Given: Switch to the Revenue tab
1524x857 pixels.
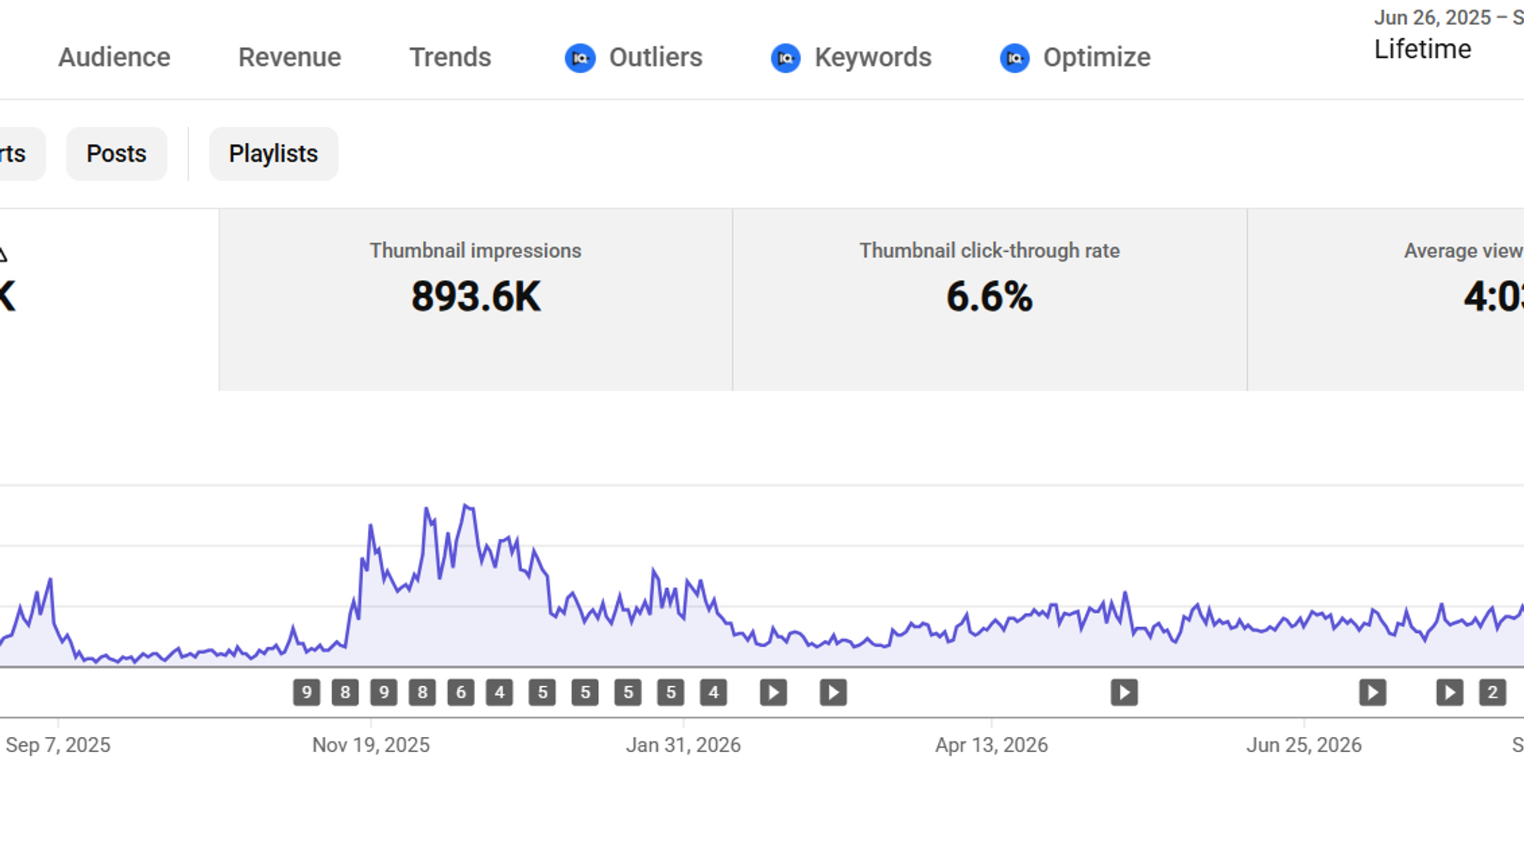Looking at the screenshot, I should (x=290, y=58).
